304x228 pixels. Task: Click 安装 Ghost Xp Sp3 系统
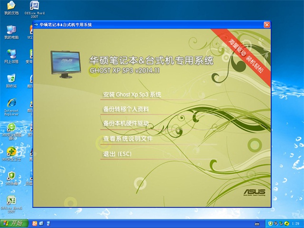pyautogui.click(x=132, y=95)
